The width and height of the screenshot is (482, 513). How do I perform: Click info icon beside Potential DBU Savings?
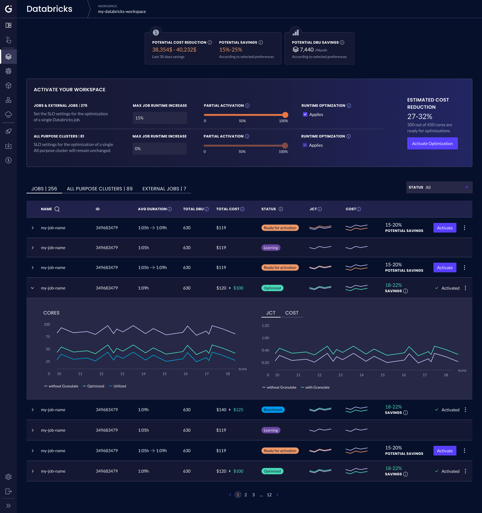342,42
